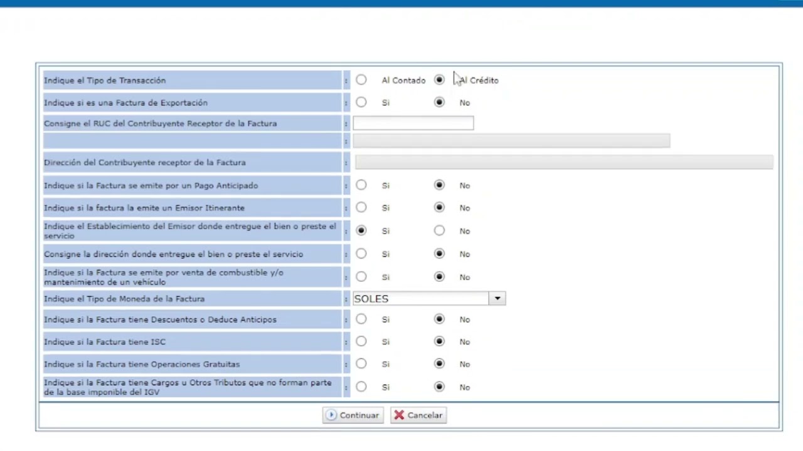Click label 'Indique si la Factura tiene ISC'

105,341
